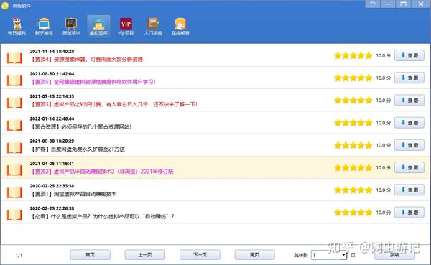Click the app logo in the title bar
Viewport: 431px width, 265px height.
(x=5, y=5)
